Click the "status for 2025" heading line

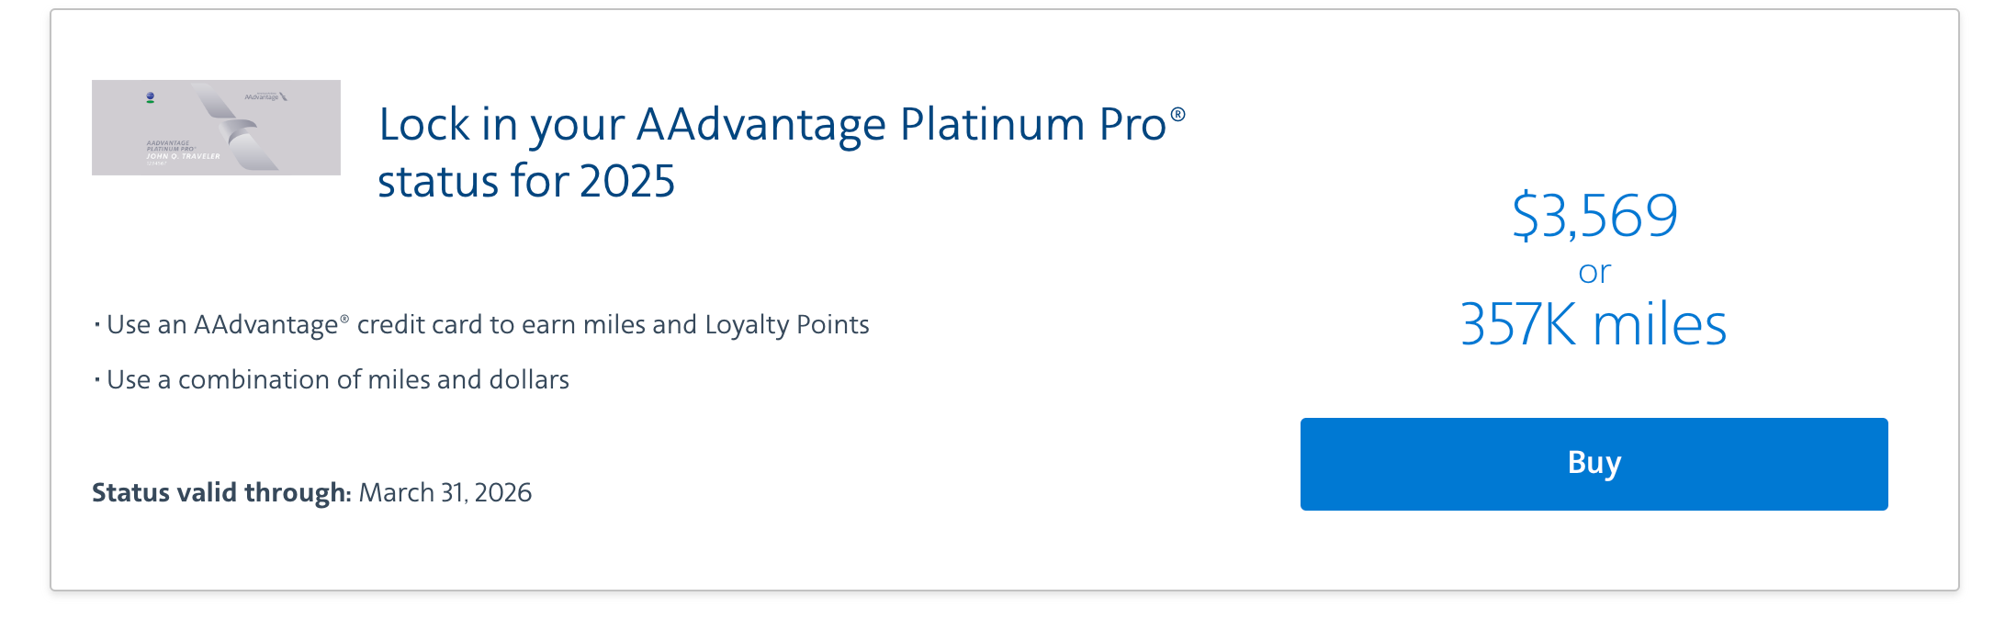[x=526, y=181]
